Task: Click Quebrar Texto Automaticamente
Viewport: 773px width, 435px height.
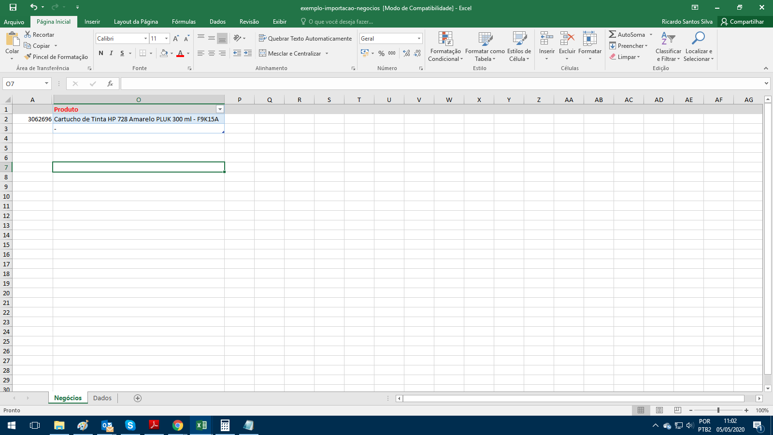Action: (x=305, y=39)
